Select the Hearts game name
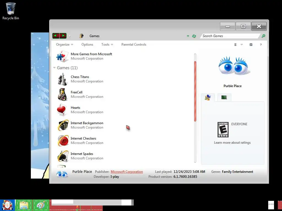The image size is (282, 211). coord(75,108)
